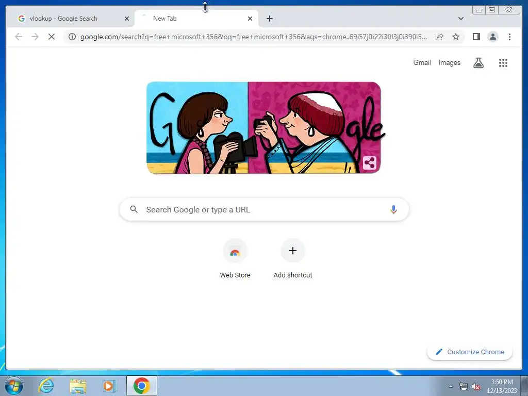Show hidden tray icons arrow
Image resolution: width=528 pixels, height=396 pixels.
tap(451, 386)
